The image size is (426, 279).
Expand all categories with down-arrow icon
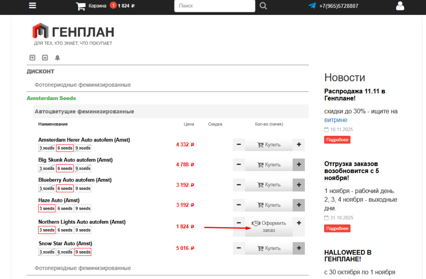pos(32,58)
